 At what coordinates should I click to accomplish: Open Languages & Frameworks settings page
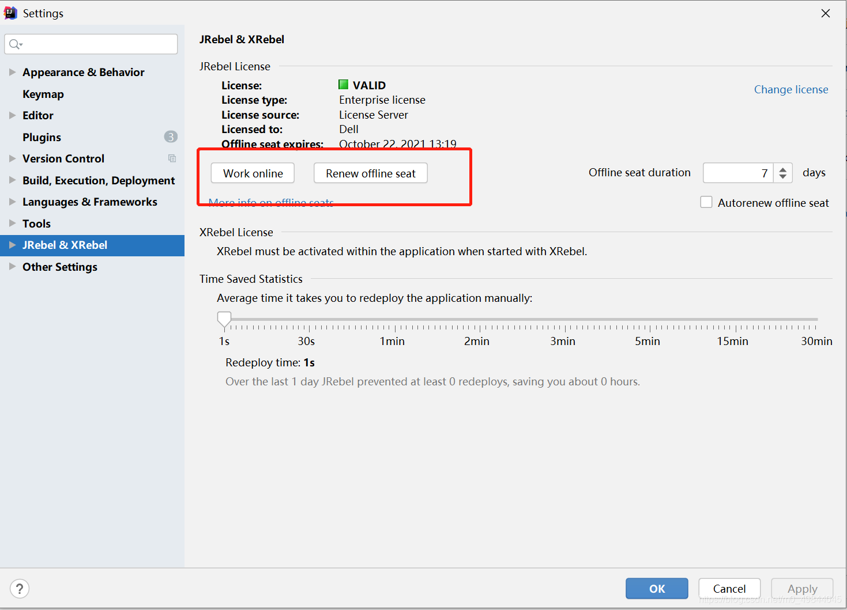point(90,202)
